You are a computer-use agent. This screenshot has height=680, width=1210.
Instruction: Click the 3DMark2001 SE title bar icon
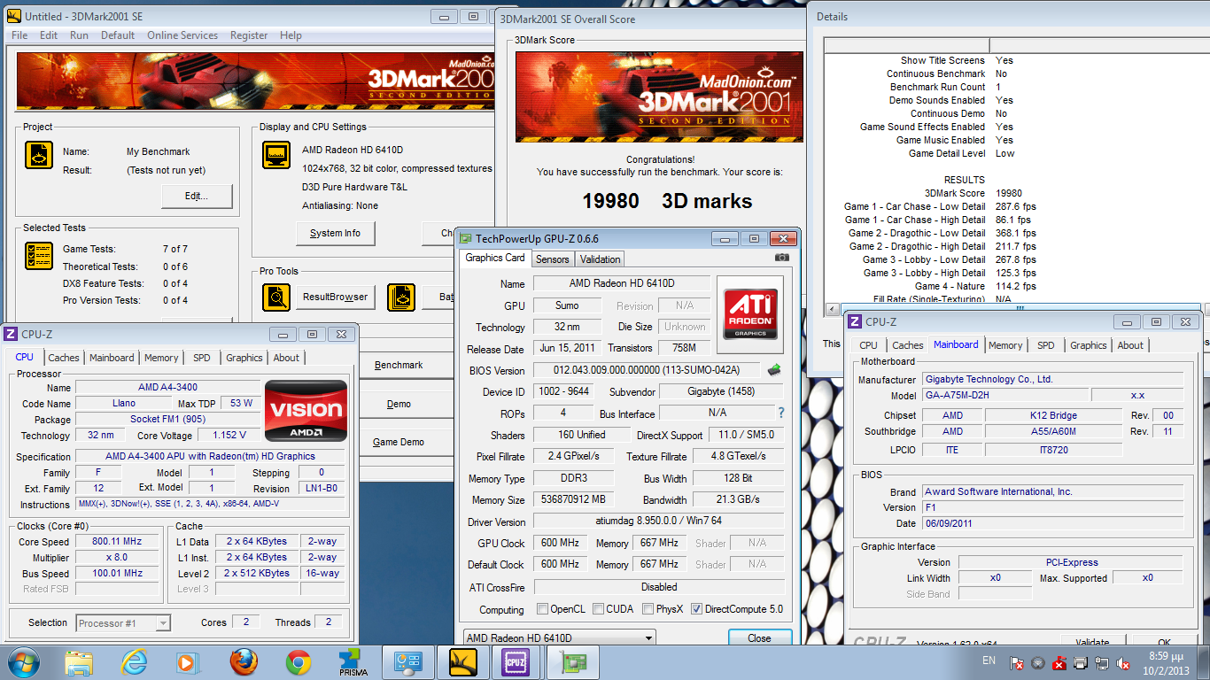point(14,16)
